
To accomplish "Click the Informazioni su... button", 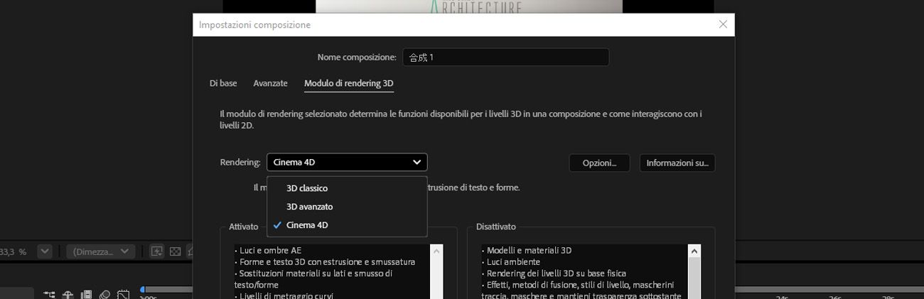I will click(x=677, y=163).
